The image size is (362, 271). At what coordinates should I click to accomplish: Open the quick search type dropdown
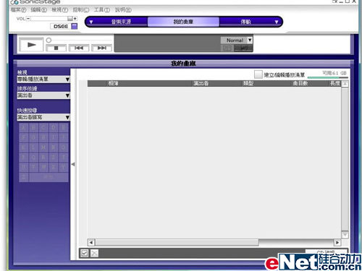[43, 117]
